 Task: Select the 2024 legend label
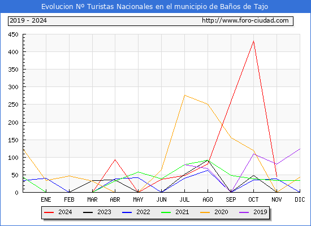click(x=65, y=212)
